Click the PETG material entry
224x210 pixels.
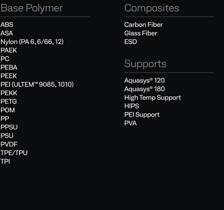[x=9, y=102]
